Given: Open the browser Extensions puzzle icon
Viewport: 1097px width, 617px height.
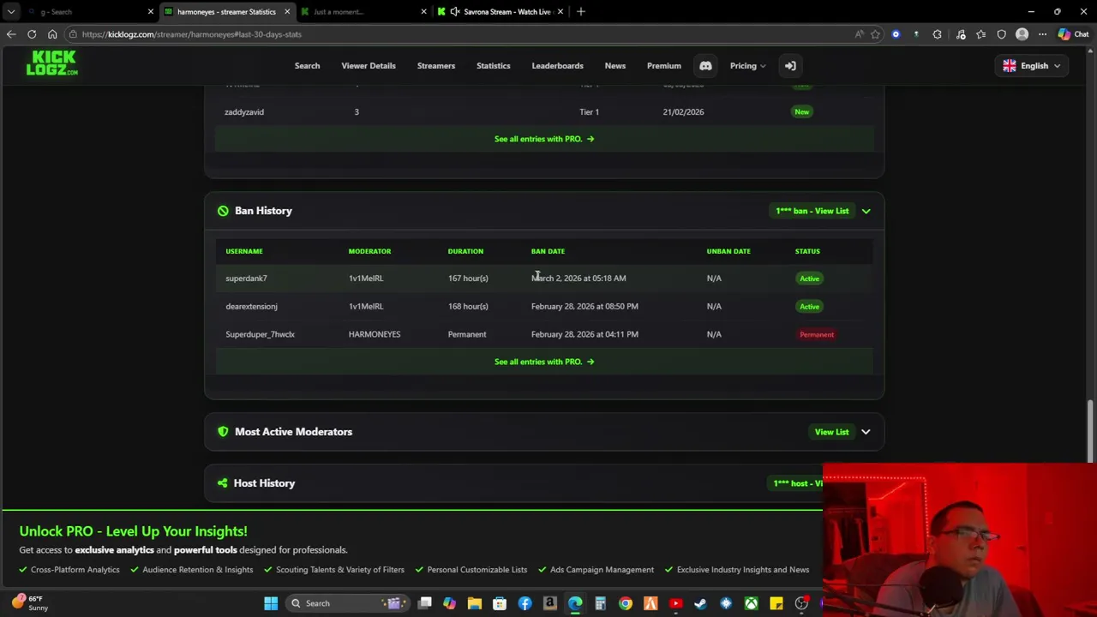Looking at the screenshot, I should tap(937, 34).
